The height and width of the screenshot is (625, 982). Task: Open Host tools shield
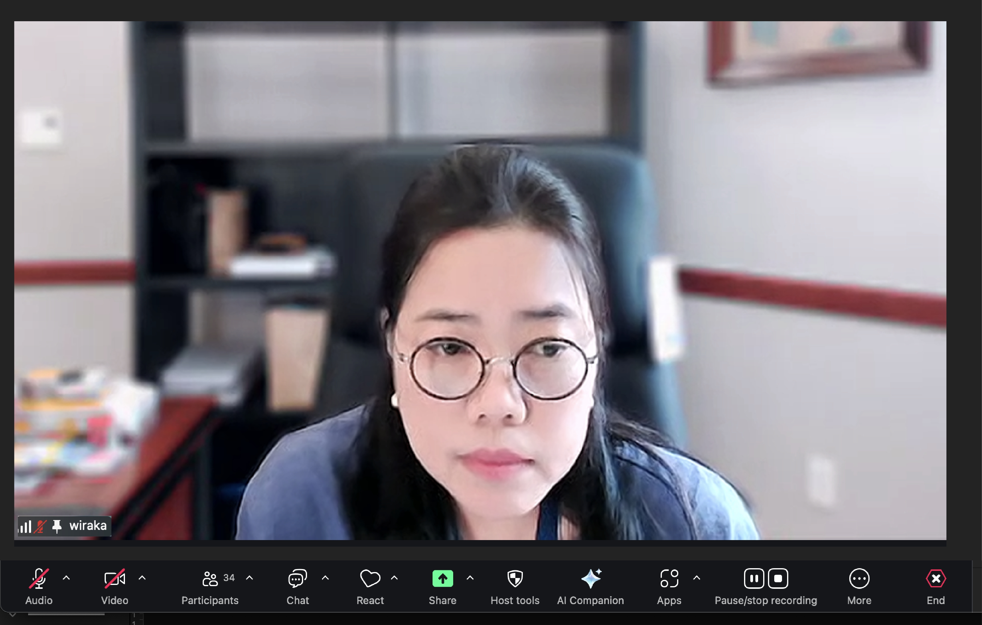click(x=515, y=586)
